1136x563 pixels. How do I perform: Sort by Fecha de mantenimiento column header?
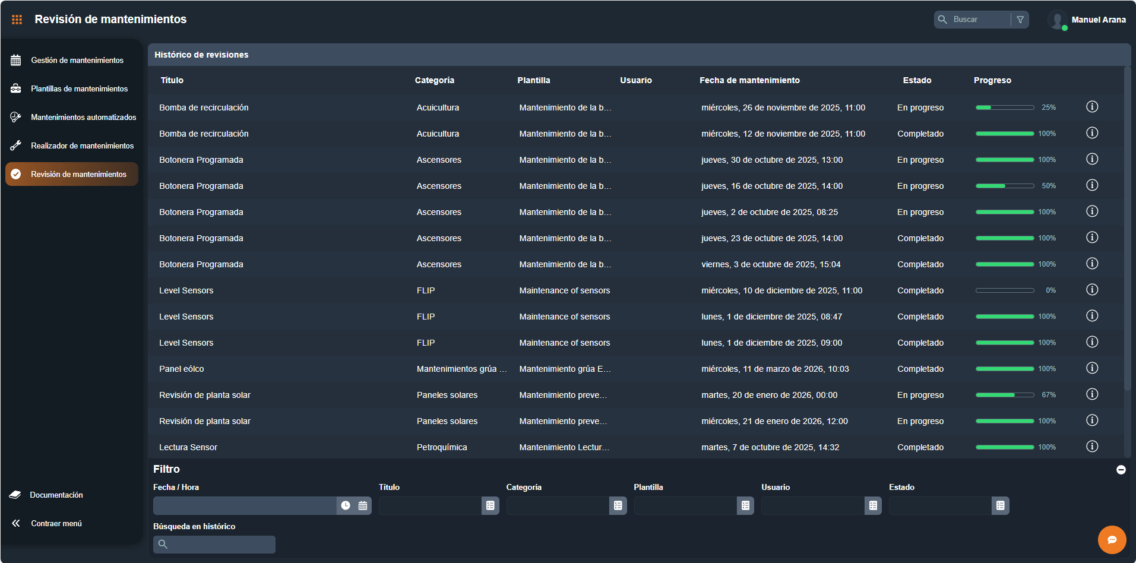coord(749,80)
